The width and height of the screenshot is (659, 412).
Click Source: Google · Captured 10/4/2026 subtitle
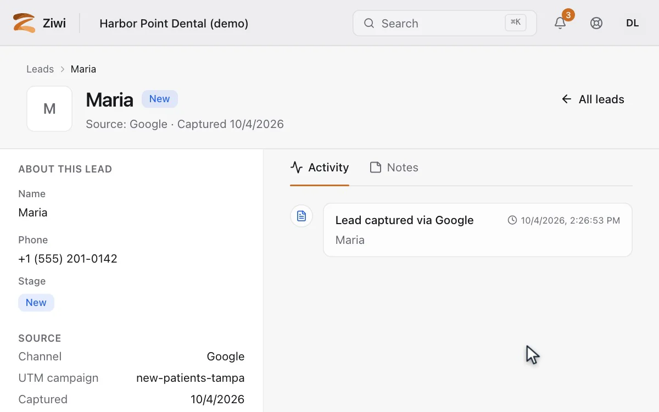185,124
